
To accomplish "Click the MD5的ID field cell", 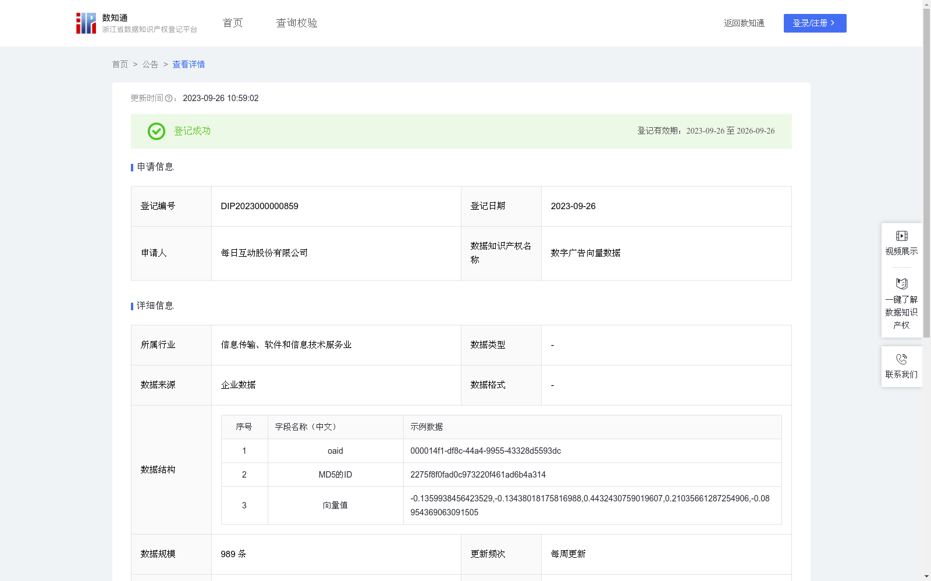I will [x=336, y=475].
